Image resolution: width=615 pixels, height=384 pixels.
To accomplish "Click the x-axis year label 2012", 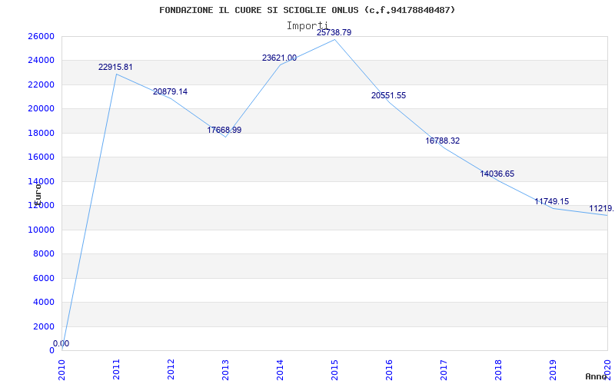I will (171, 370).
